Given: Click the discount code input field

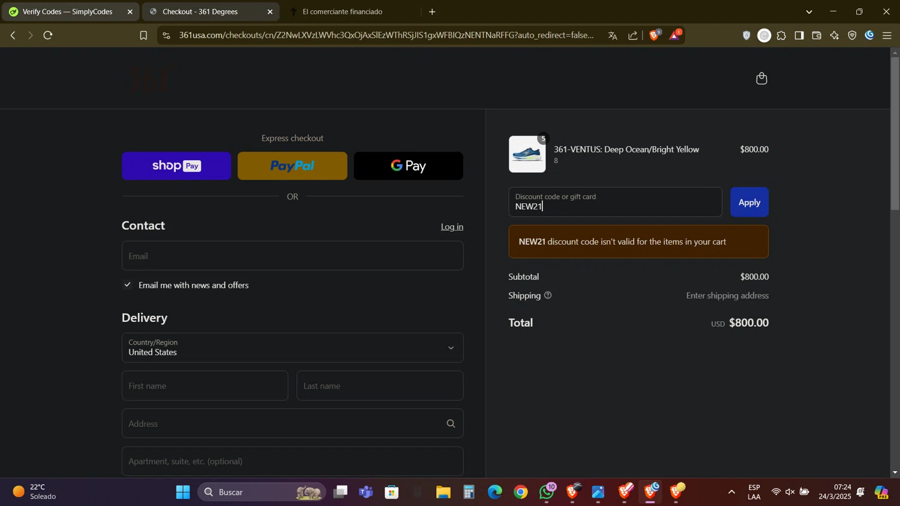Looking at the screenshot, I should (x=615, y=202).
